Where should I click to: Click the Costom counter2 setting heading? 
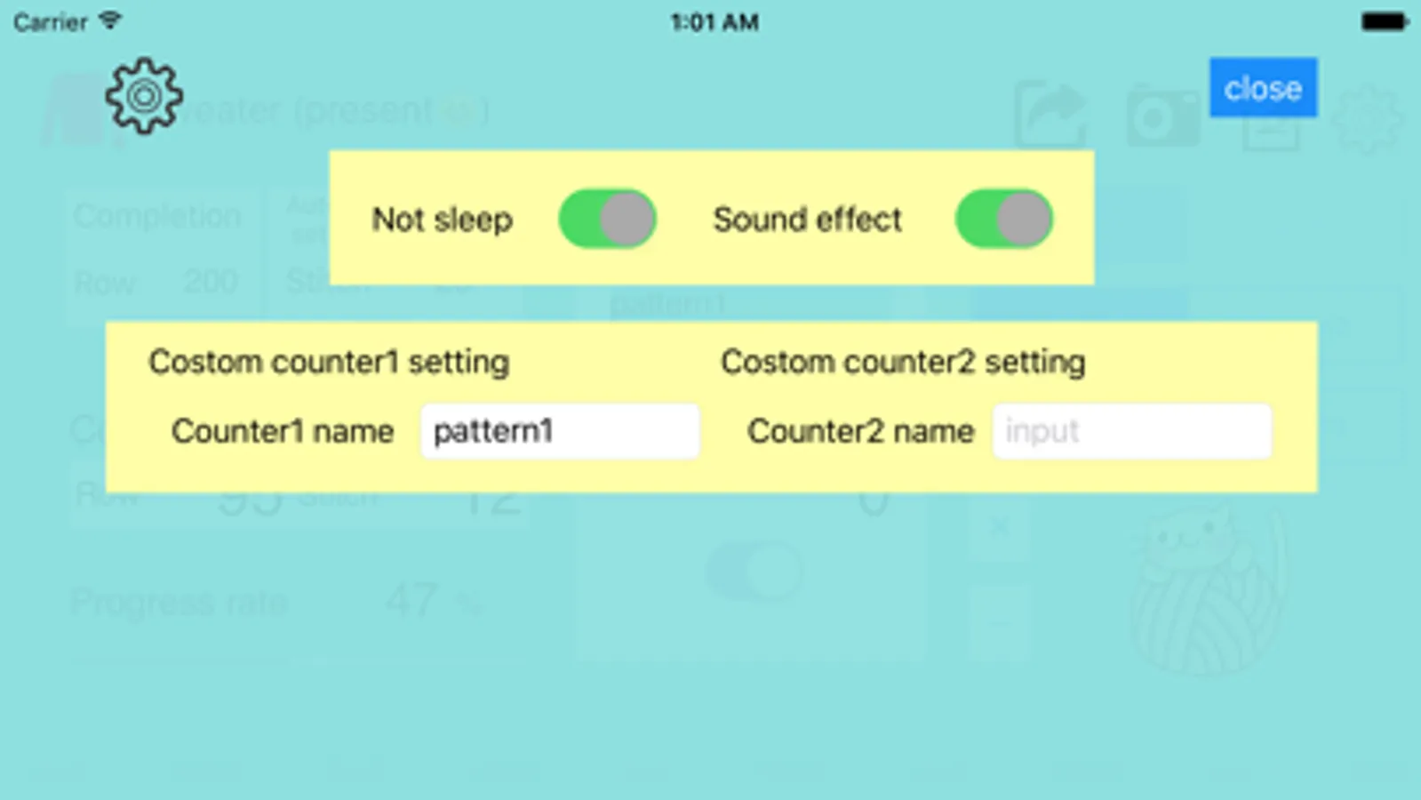[903, 363]
